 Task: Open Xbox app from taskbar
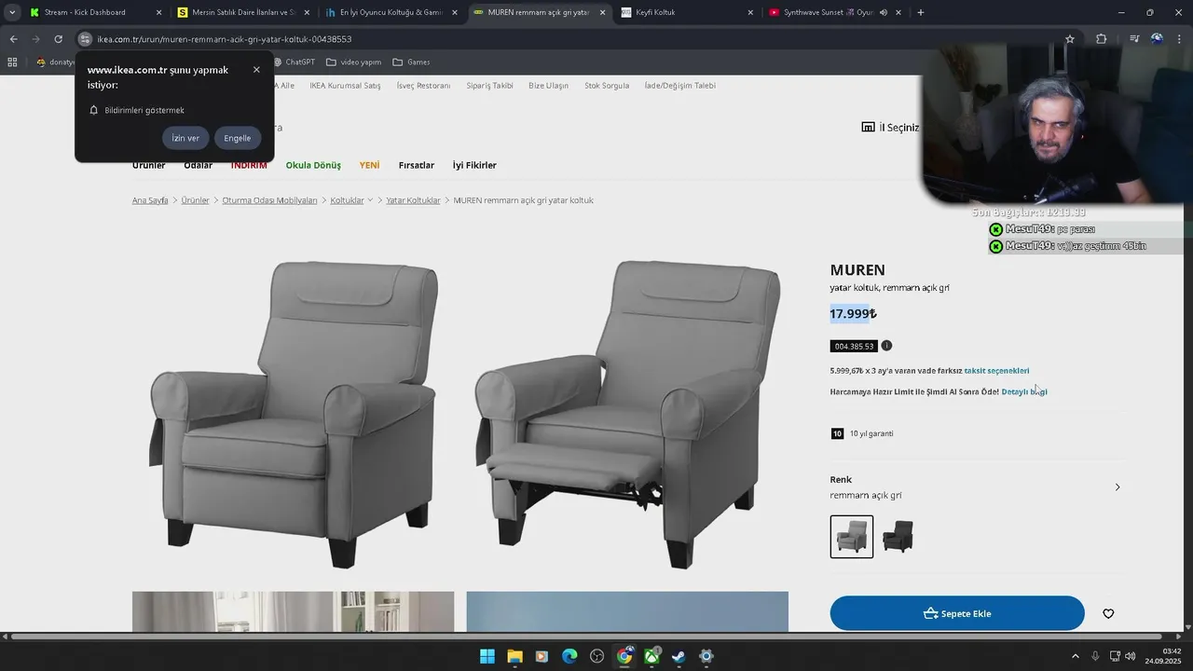click(651, 656)
